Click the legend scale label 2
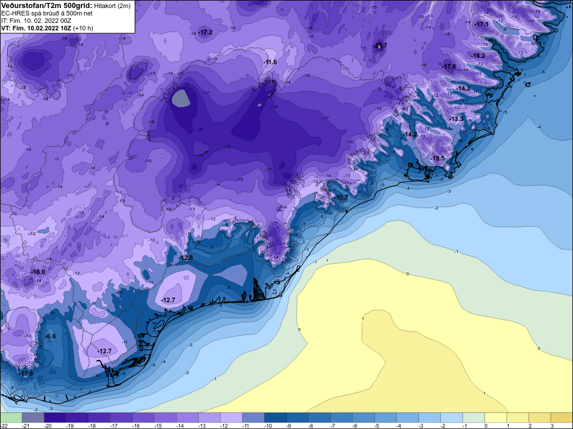The width and height of the screenshot is (573, 429). tap(530, 426)
